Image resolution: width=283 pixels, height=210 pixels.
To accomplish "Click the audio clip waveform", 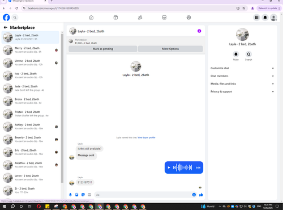I will pos(182,167).
